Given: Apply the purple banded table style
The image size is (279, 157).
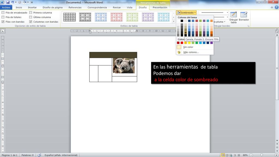Looking at the screenshot, I should tap(148, 17).
